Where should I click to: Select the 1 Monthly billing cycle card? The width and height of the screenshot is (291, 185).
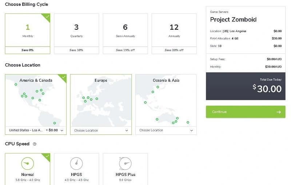pyautogui.click(x=28, y=34)
